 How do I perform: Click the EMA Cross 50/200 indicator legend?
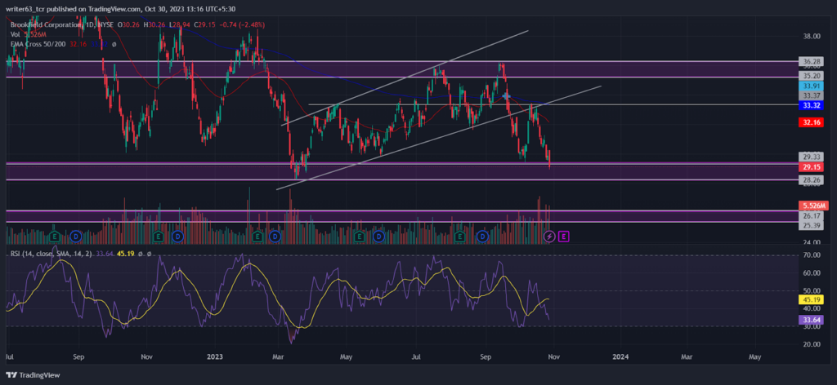38,44
